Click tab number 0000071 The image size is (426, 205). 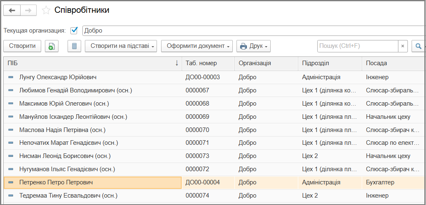coord(197,143)
